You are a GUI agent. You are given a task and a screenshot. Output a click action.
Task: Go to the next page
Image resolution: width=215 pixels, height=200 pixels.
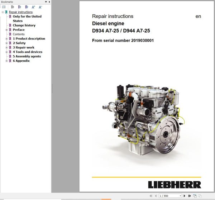(x=185, y=196)
